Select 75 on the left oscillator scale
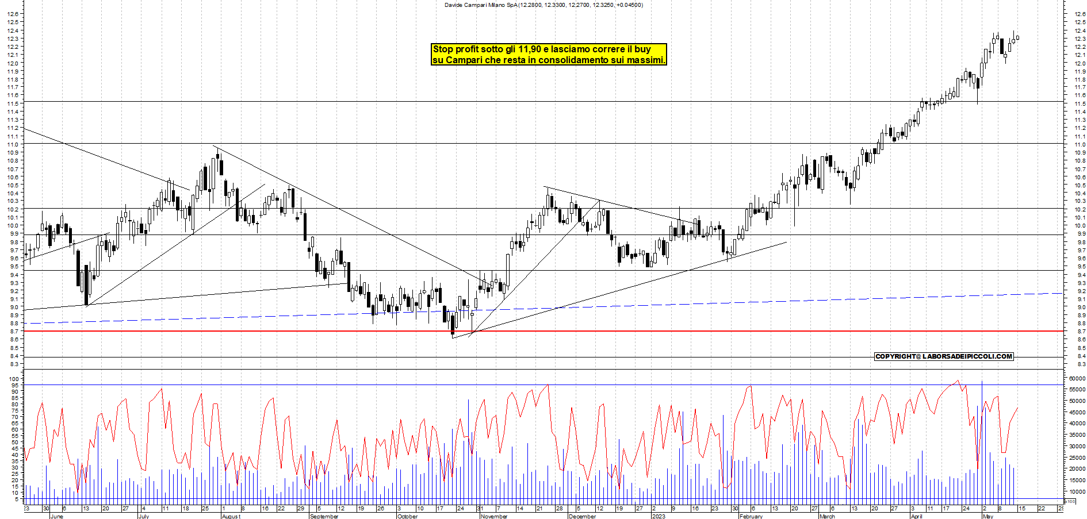1087x519 pixels. [16, 410]
